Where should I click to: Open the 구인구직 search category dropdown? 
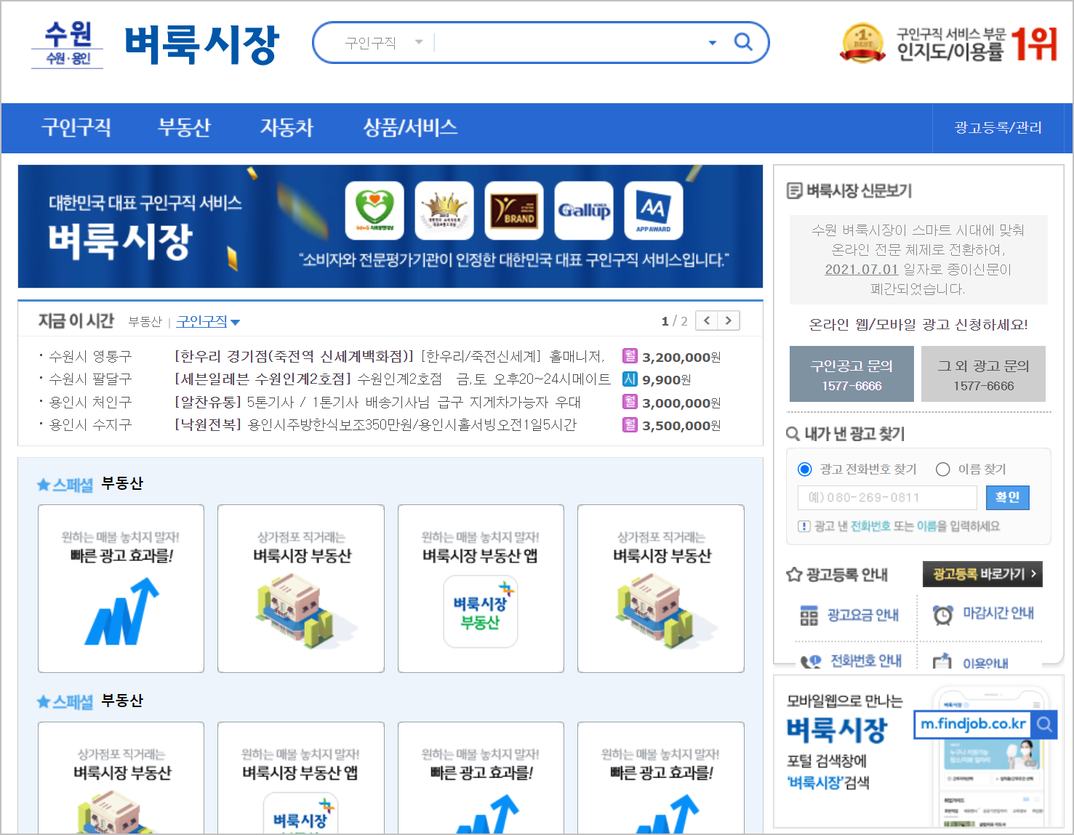(x=383, y=43)
